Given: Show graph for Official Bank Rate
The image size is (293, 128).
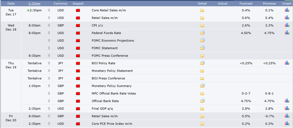Looking at the screenshot, I should [287, 101].
